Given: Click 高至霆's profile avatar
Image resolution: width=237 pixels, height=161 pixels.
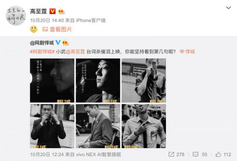Looking at the screenshot, I should (x=16, y=15).
